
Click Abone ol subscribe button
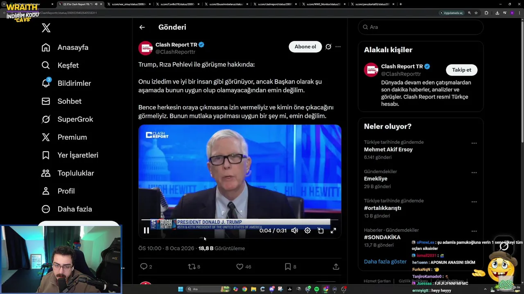tap(305, 47)
